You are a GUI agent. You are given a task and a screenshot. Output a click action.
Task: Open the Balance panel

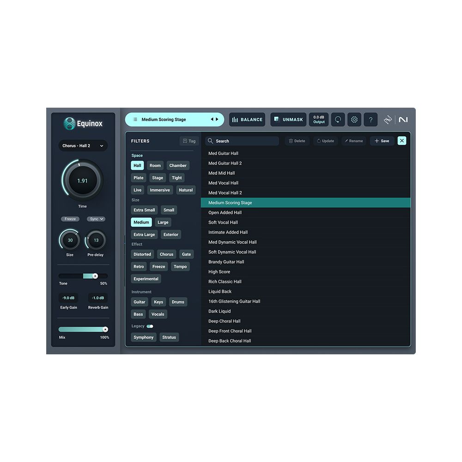(247, 119)
